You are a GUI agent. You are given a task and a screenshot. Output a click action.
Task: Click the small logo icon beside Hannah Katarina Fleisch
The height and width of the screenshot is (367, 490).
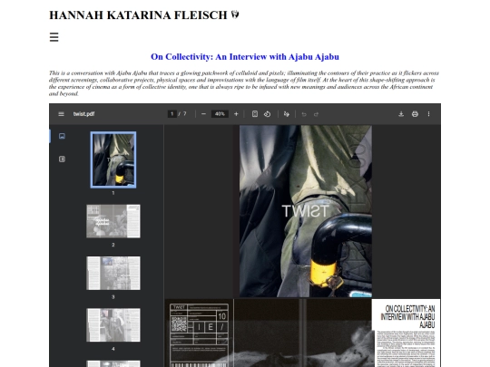coord(235,14)
